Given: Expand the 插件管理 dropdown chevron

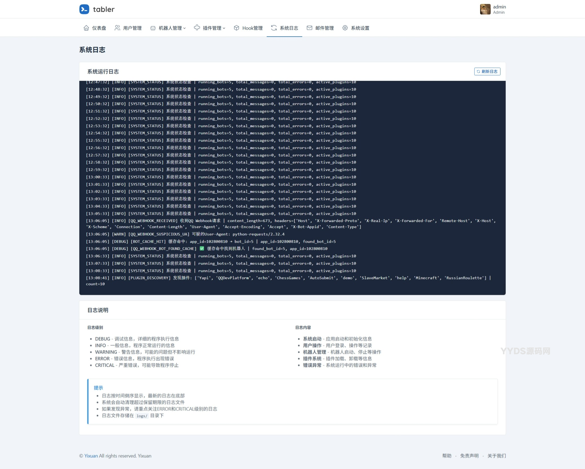Looking at the screenshot, I should point(224,28).
